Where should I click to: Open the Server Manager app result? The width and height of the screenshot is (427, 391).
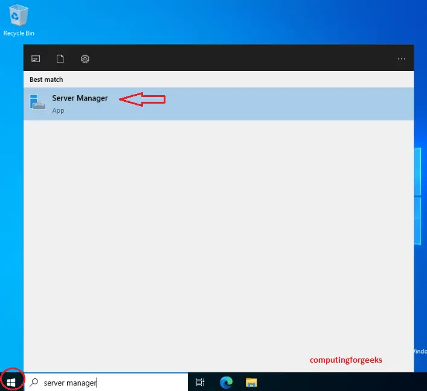point(219,104)
